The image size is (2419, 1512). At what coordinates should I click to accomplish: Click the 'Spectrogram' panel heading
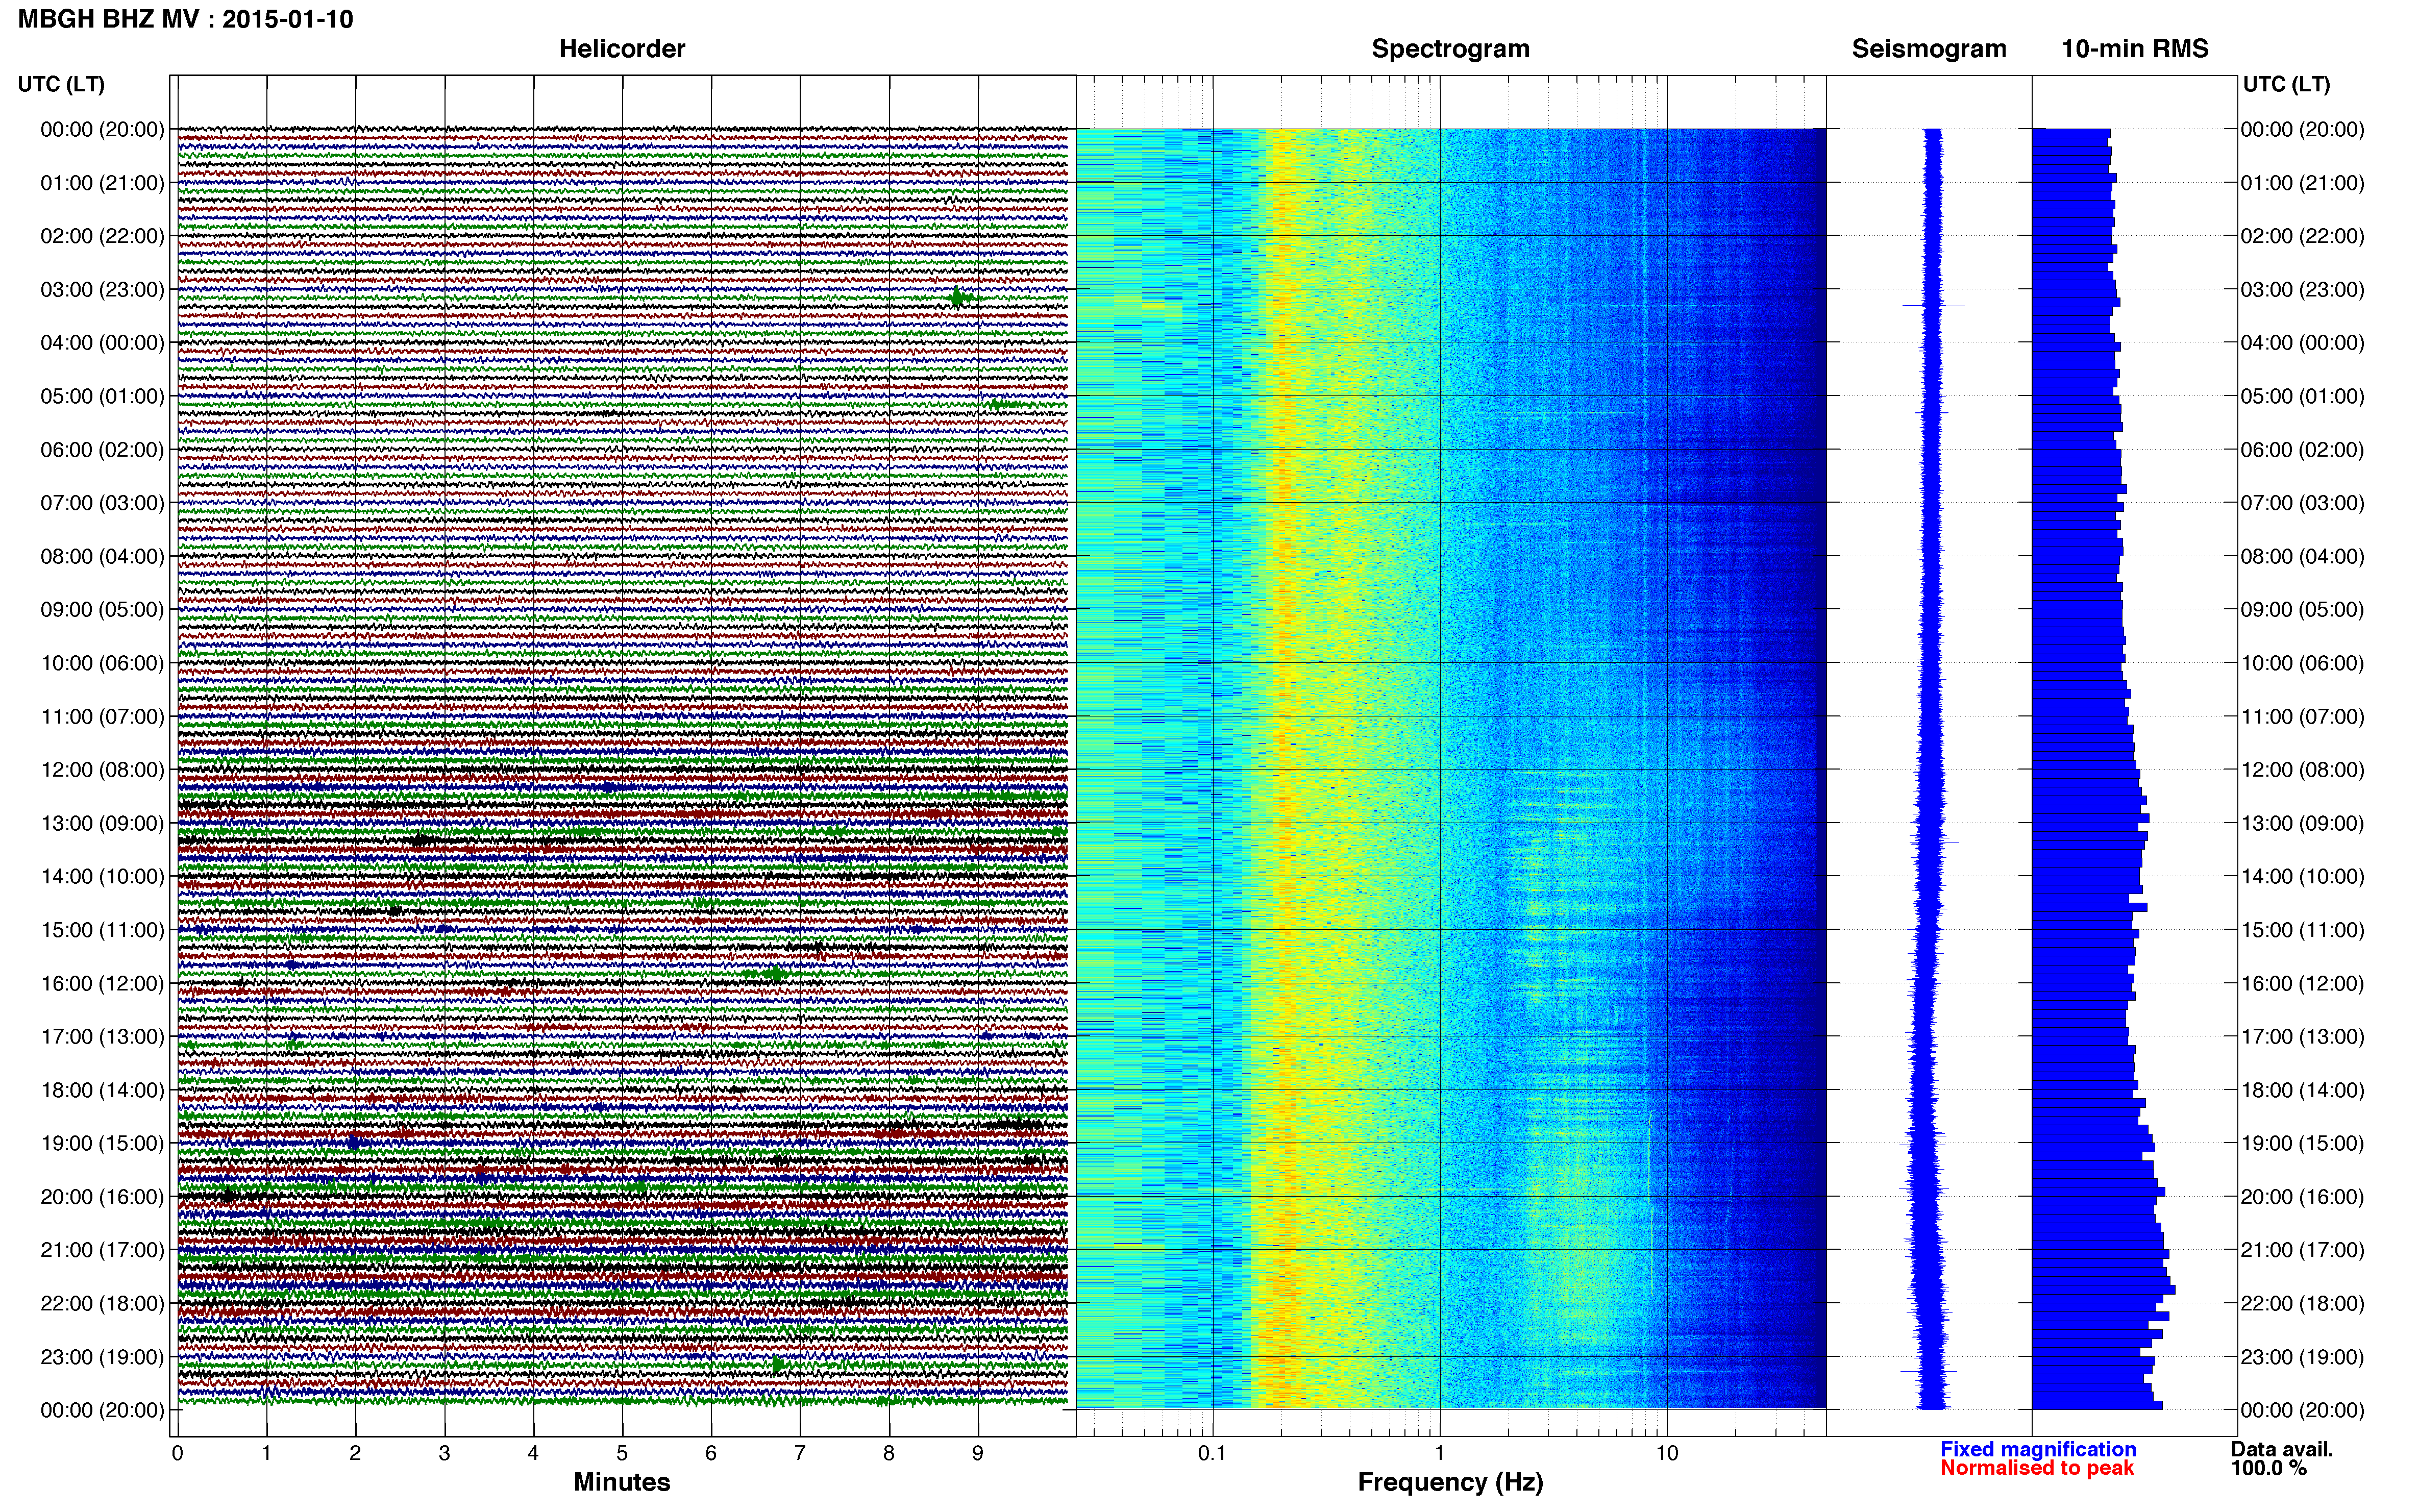click(x=1450, y=48)
